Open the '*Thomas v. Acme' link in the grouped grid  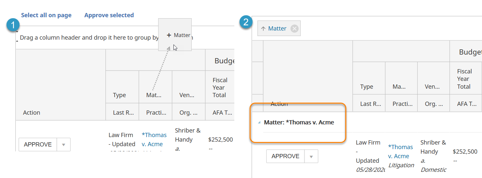tap(400, 151)
